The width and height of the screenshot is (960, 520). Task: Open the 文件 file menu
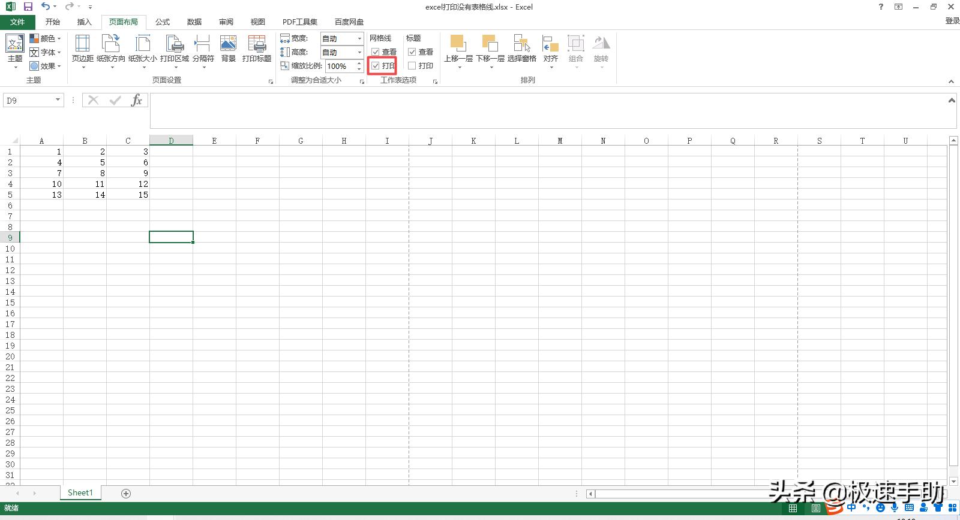(17, 22)
